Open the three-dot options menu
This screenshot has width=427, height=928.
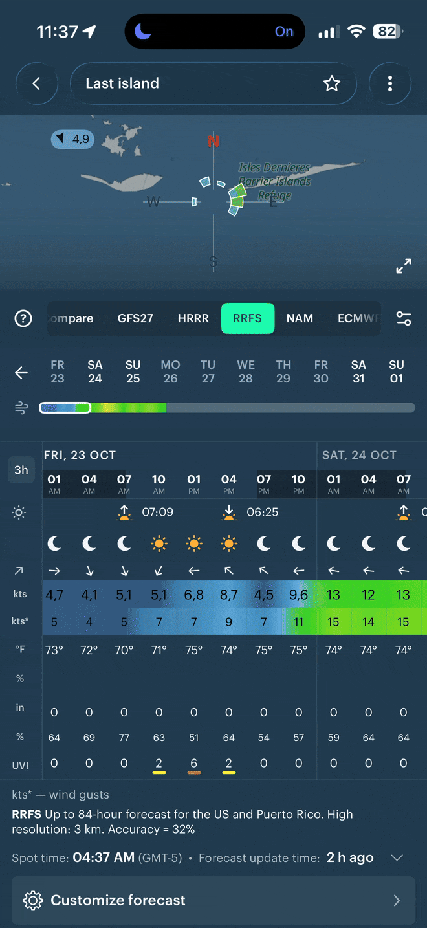389,83
